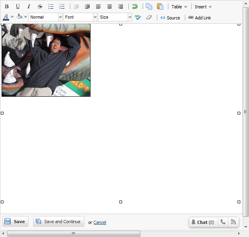Image resolution: width=249 pixels, height=237 pixels.
Task: Toggle bold formatting
Action: point(7,7)
